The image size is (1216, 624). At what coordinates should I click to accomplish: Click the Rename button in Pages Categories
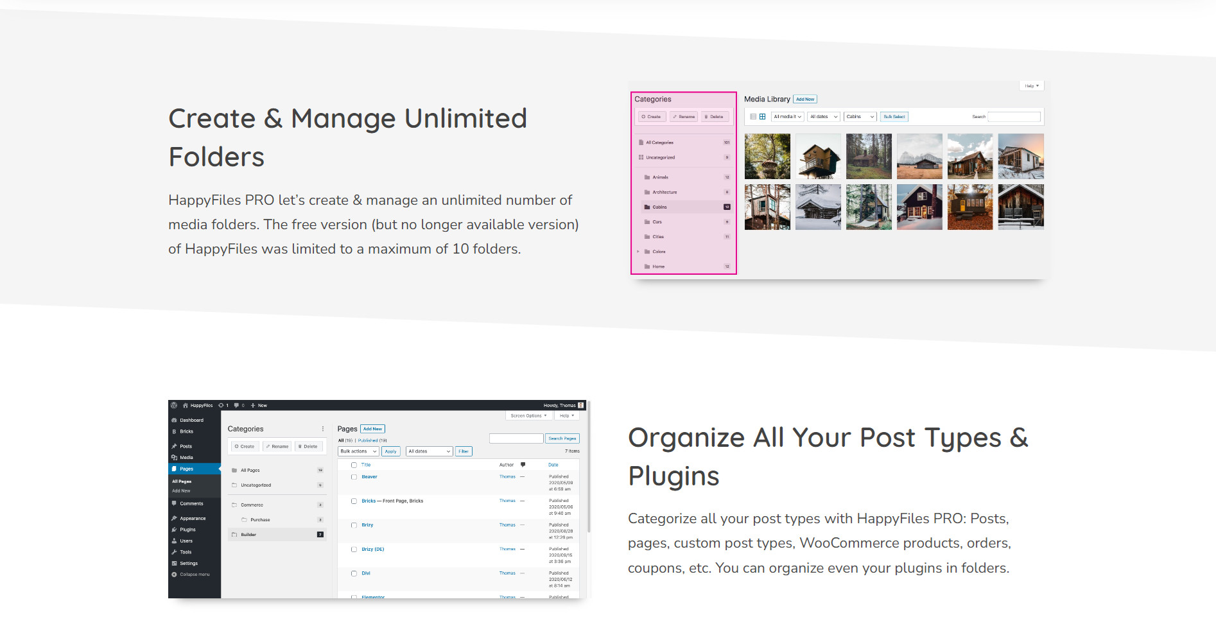pyautogui.click(x=277, y=446)
